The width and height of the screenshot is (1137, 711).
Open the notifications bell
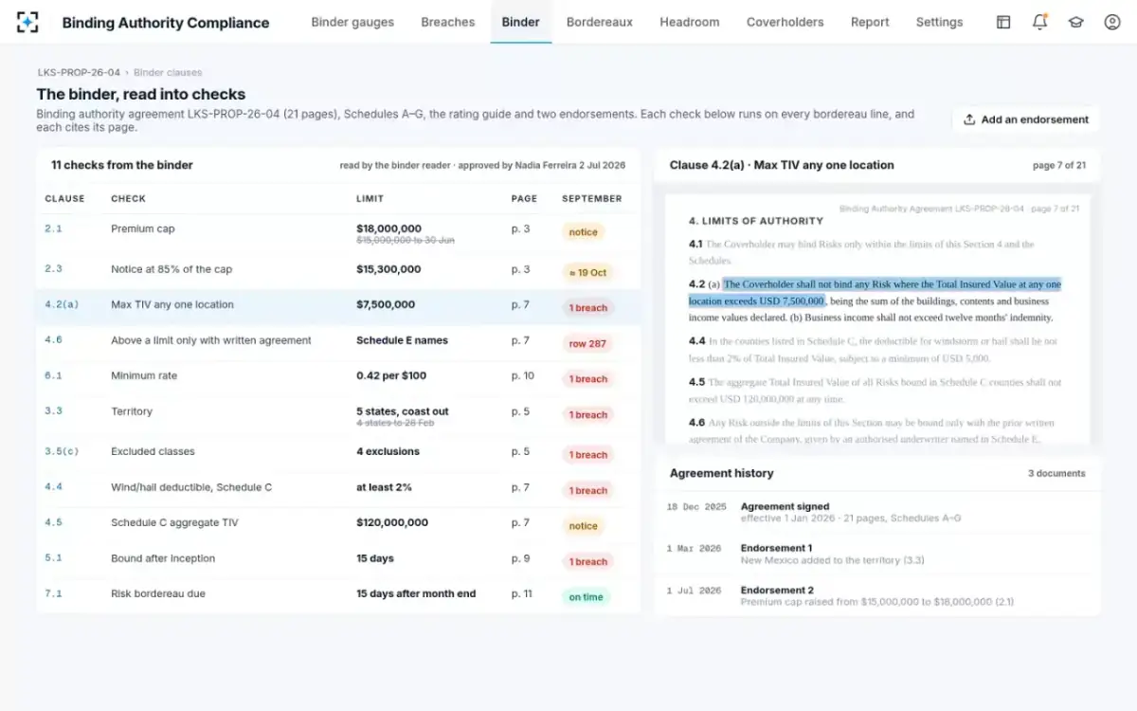pos(1039,23)
